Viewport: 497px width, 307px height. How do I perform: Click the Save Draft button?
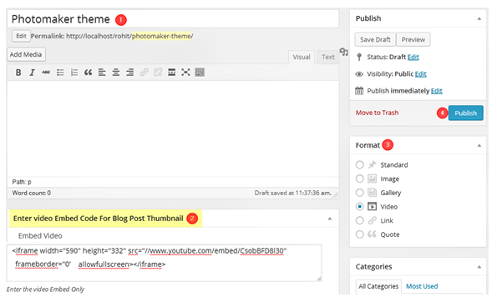point(375,39)
